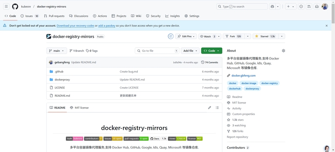Open the LICENSE file

tap(59, 88)
